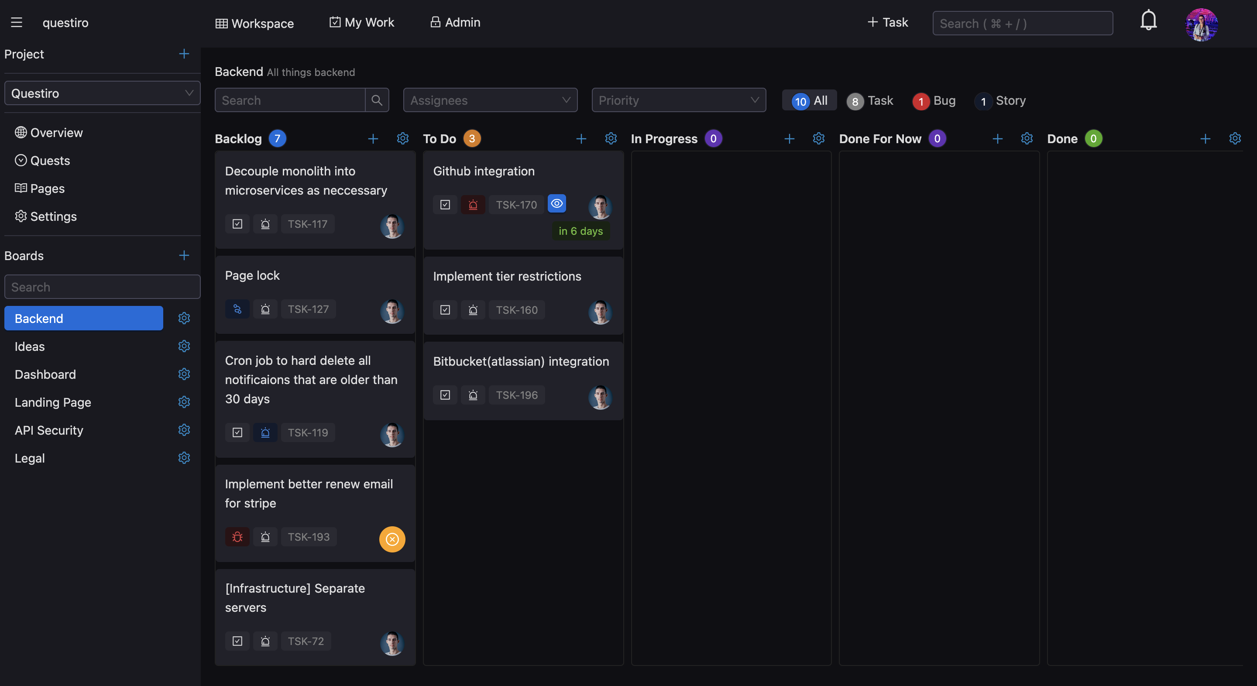Filter by All issue types
Image resolution: width=1257 pixels, height=686 pixels.
pos(810,100)
